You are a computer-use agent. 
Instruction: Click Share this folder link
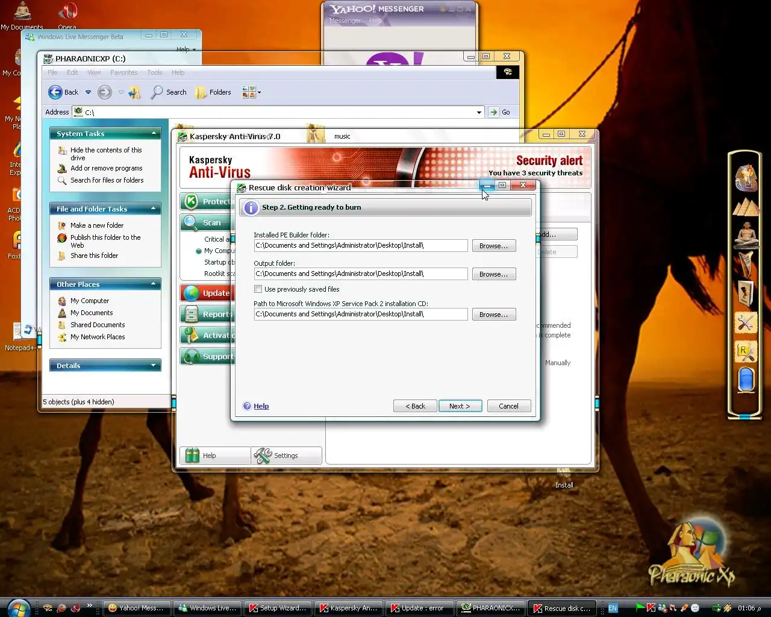tap(94, 255)
